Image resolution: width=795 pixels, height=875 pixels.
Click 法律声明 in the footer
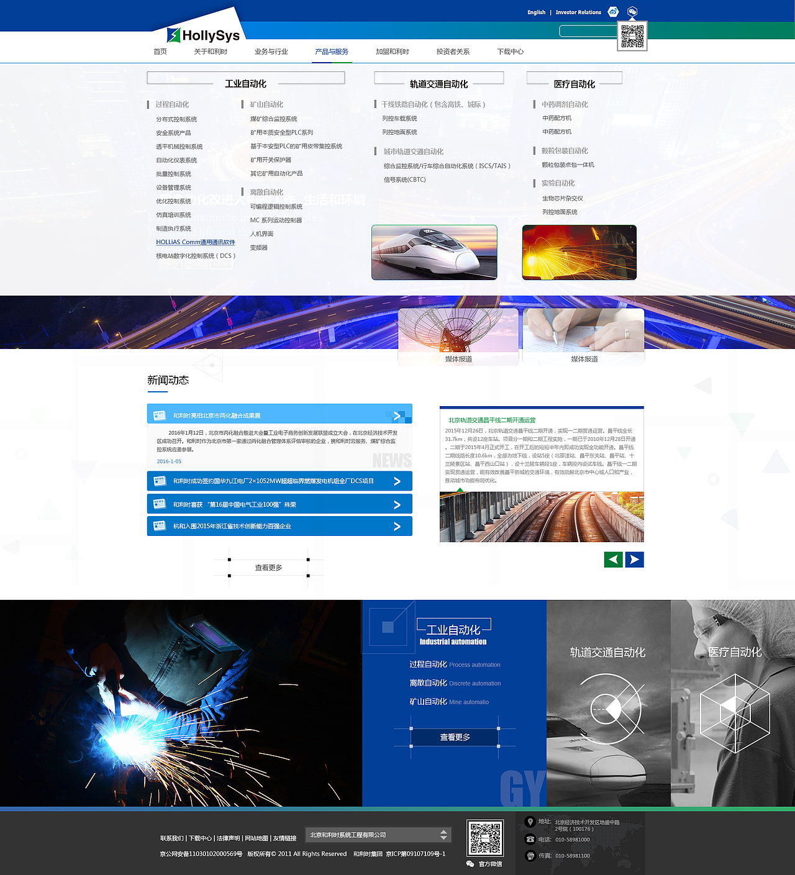(228, 838)
